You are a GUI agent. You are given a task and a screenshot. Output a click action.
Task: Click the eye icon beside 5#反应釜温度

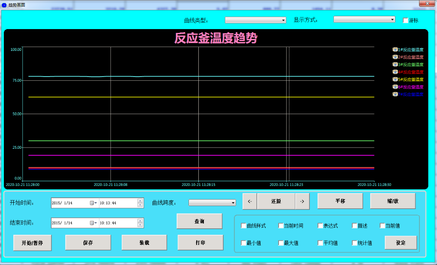pyautogui.click(x=395, y=79)
